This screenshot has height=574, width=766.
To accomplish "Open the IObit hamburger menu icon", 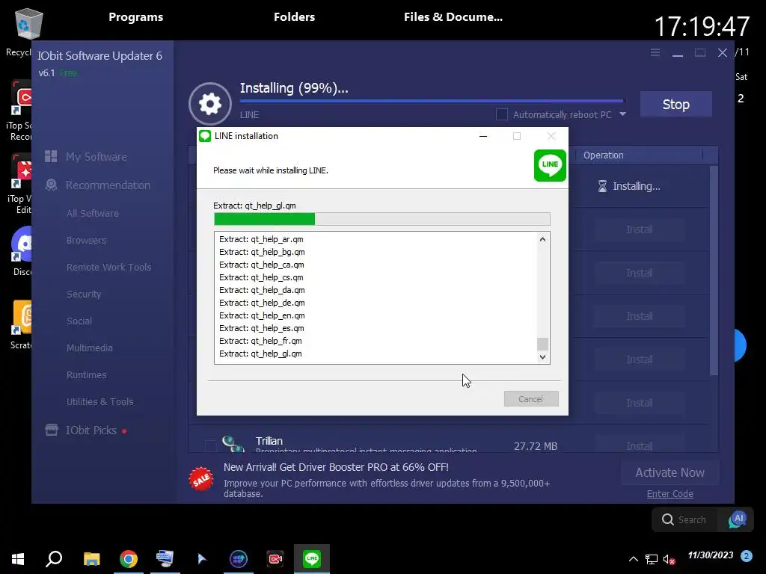I will click(655, 52).
